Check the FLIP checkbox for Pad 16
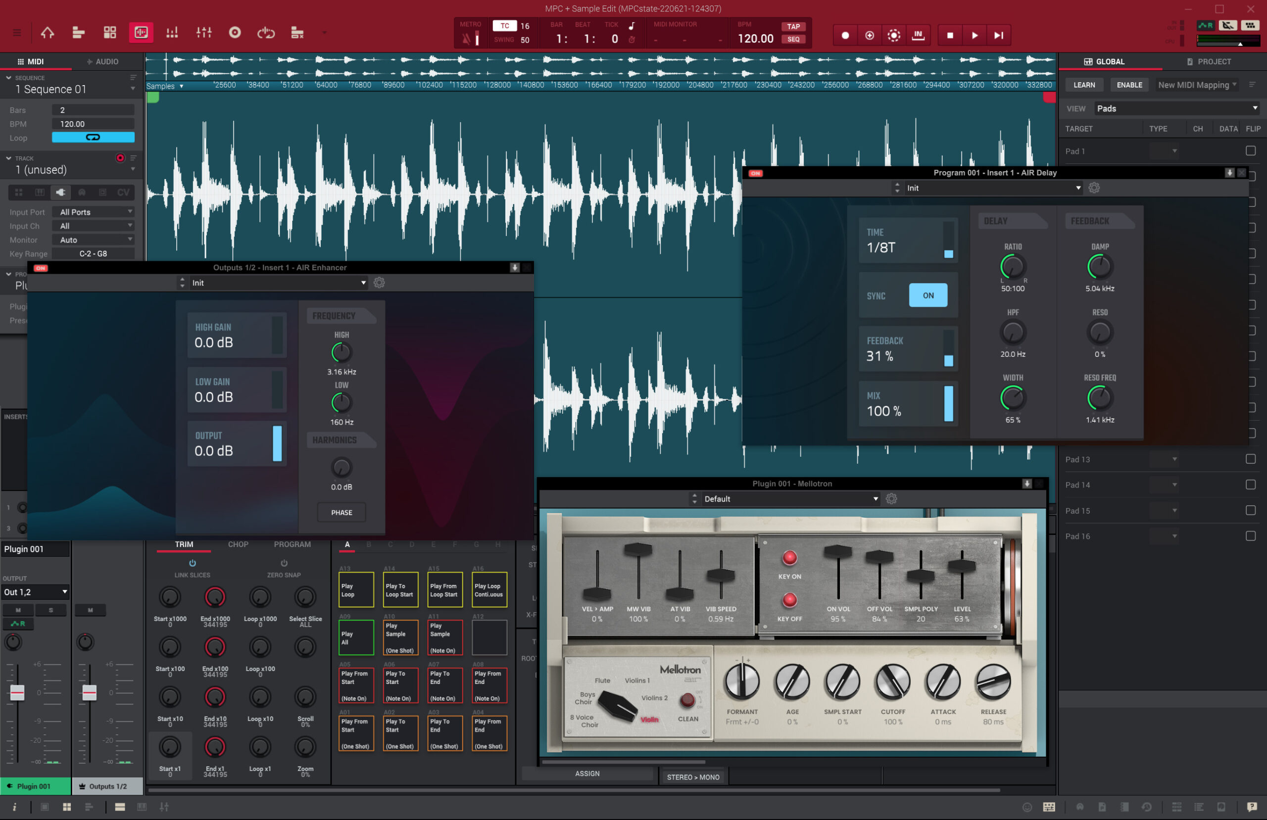The height and width of the screenshot is (820, 1267). click(x=1251, y=536)
